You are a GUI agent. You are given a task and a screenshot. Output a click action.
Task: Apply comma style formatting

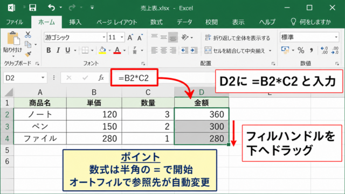point(312,50)
